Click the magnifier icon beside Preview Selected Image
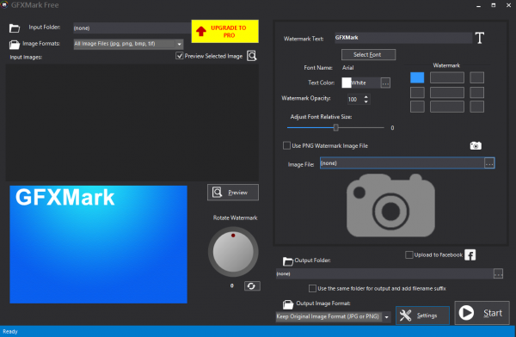The height and width of the screenshot is (337, 516). click(x=252, y=56)
